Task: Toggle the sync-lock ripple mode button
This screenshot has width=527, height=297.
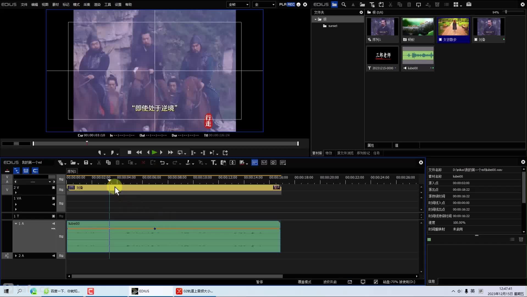Action: click(x=16, y=170)
